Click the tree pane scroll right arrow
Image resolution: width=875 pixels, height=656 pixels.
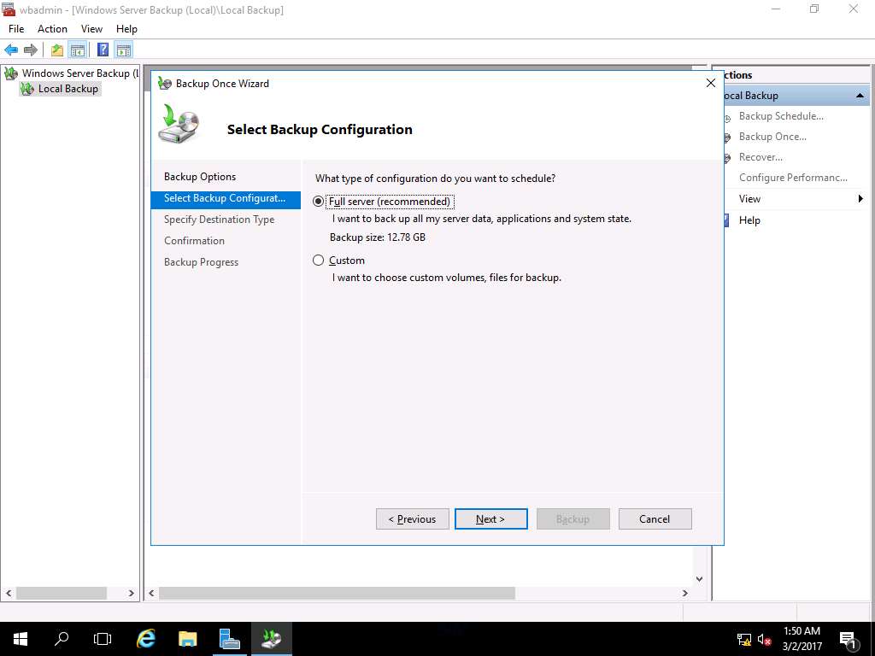(131, 593)
